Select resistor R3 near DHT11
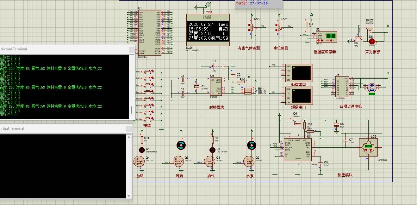 click(307, 26)
